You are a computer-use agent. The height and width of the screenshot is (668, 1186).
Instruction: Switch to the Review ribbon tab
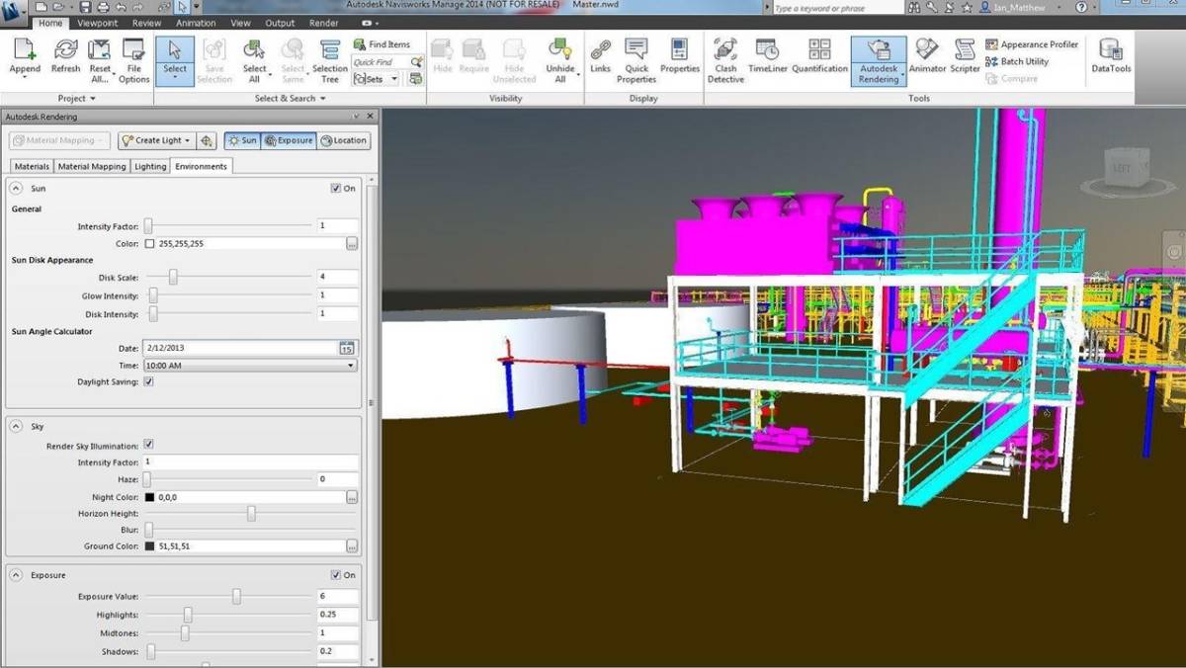click(146, 23)
